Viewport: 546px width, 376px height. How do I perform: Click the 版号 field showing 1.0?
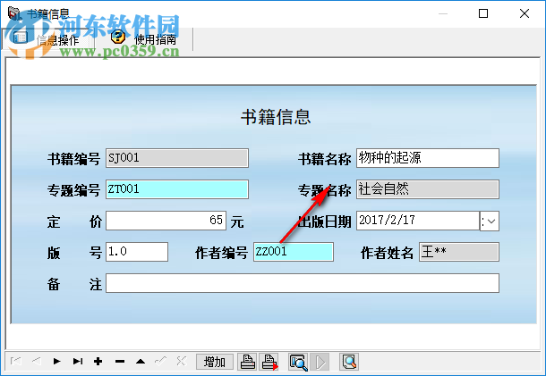click(x=137, y=252)
